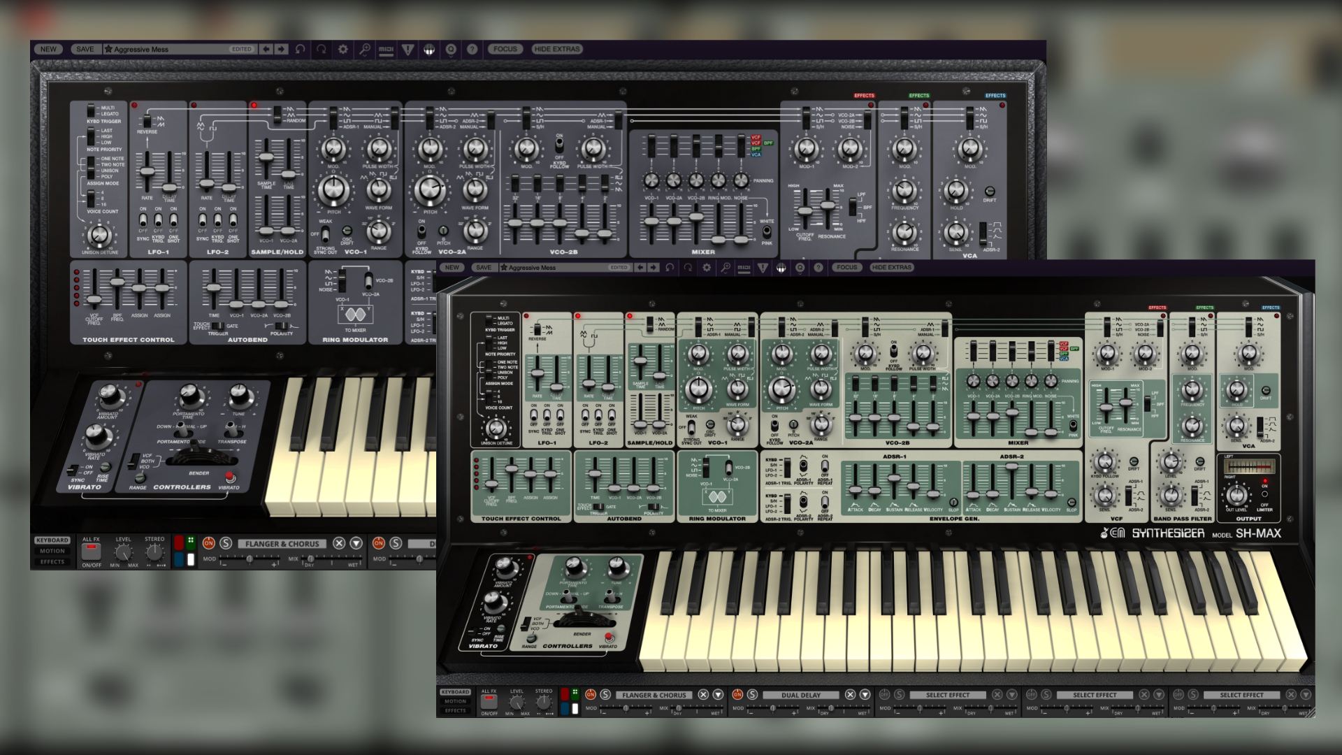
Task: Toggle Dual Delay effect ON button
Action: coord(737,695)
